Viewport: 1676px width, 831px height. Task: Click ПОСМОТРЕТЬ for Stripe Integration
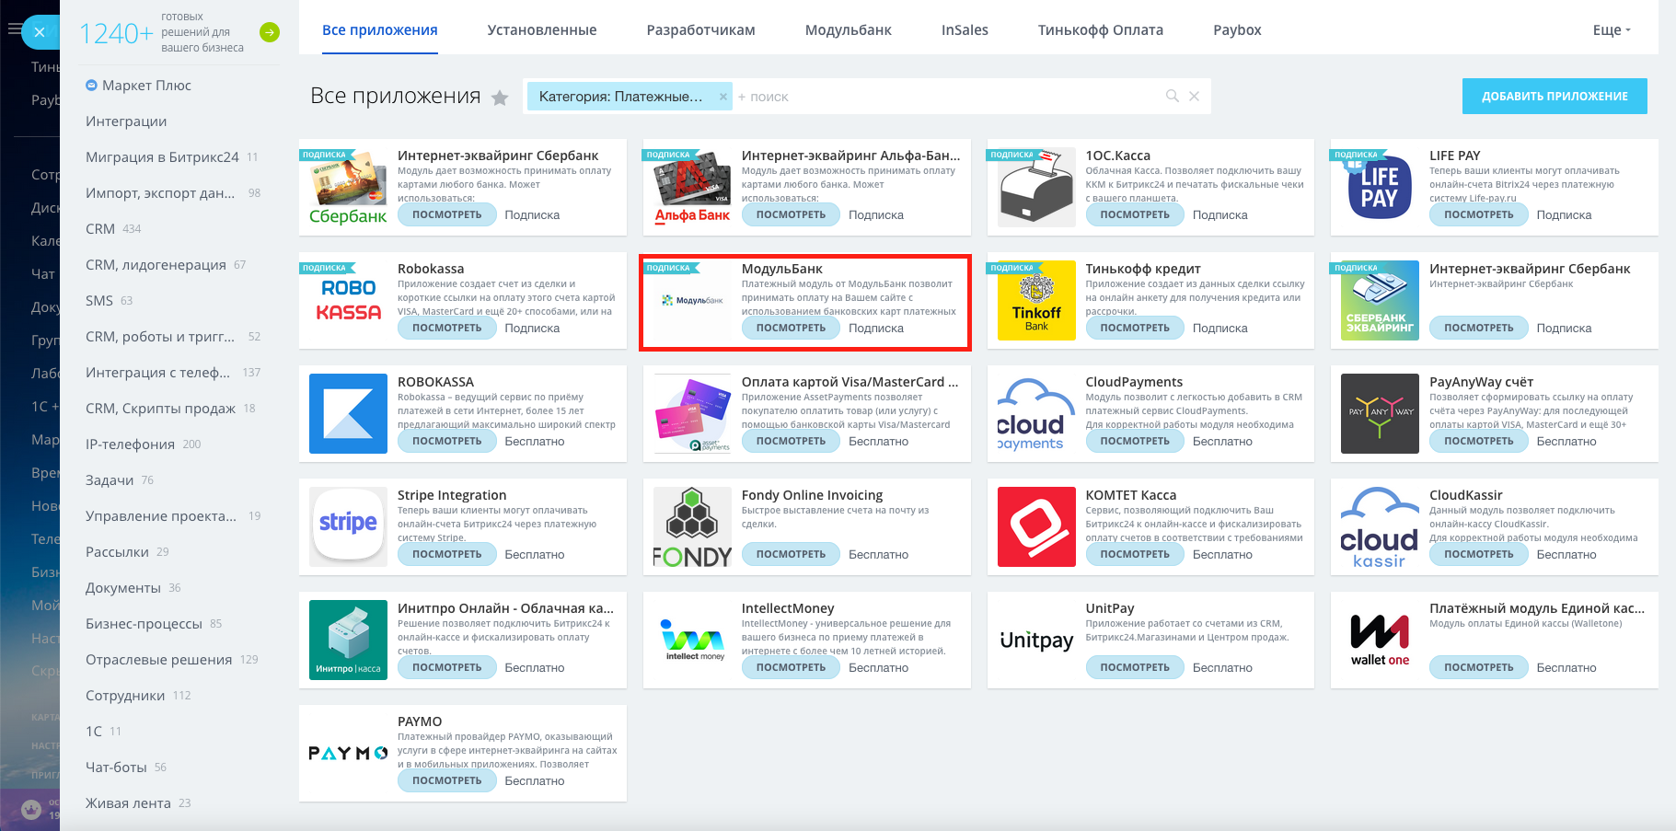[x=446, y=555]
